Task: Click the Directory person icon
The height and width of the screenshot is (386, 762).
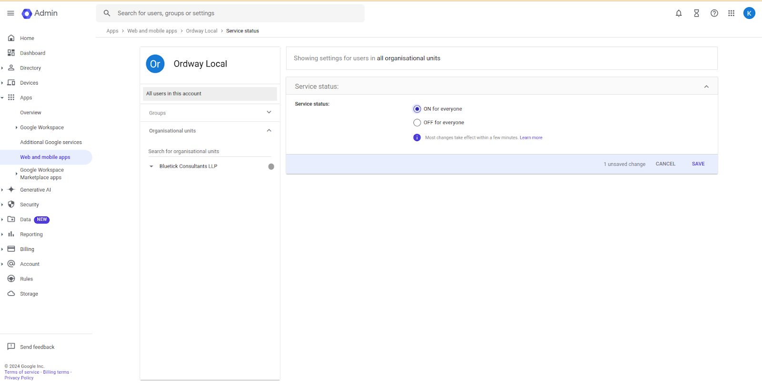Action: pyautogui.click(x=11, y=68)
